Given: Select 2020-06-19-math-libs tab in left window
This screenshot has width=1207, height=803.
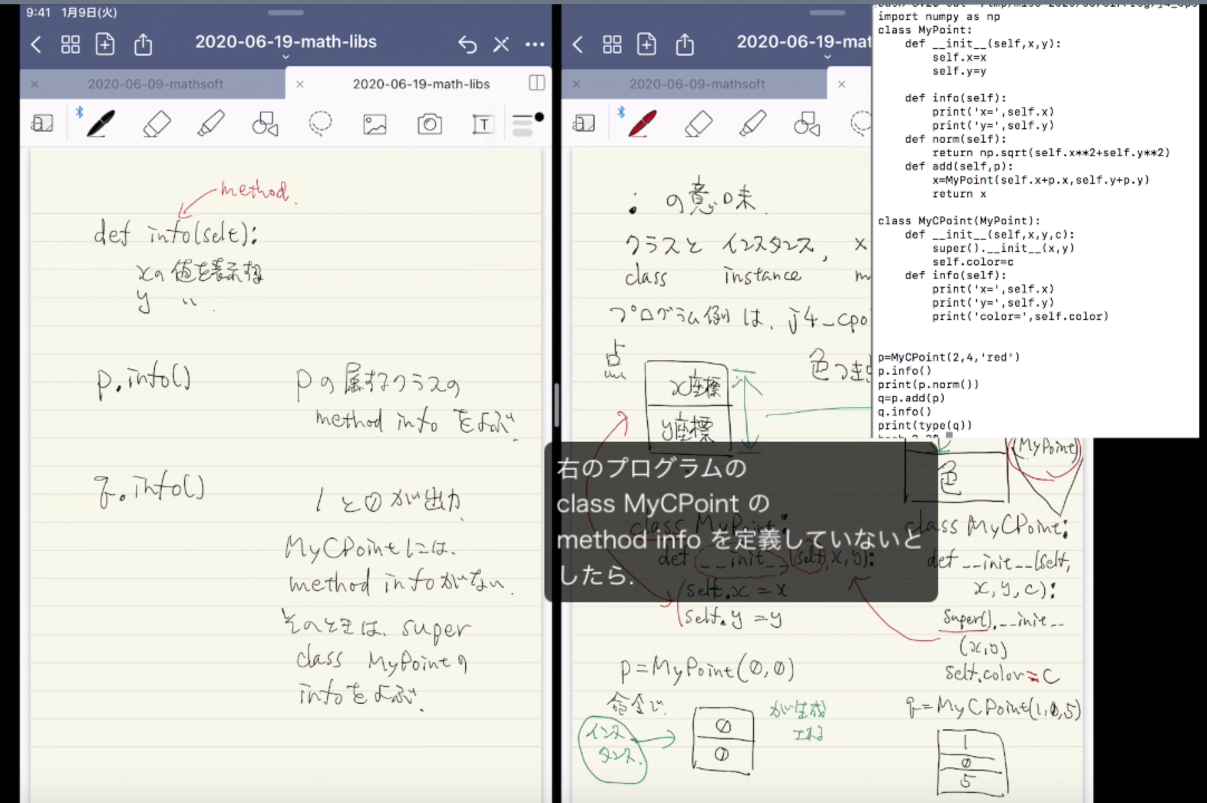Looking at the screenshot, I should coord(421,84).
